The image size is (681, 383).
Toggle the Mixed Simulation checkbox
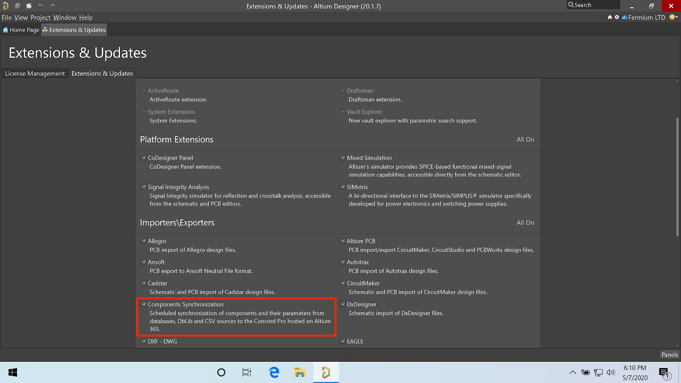(343, 157)
